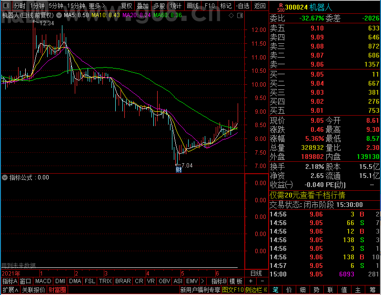Click 叠加 to overlay another stock

coord(142,6)
